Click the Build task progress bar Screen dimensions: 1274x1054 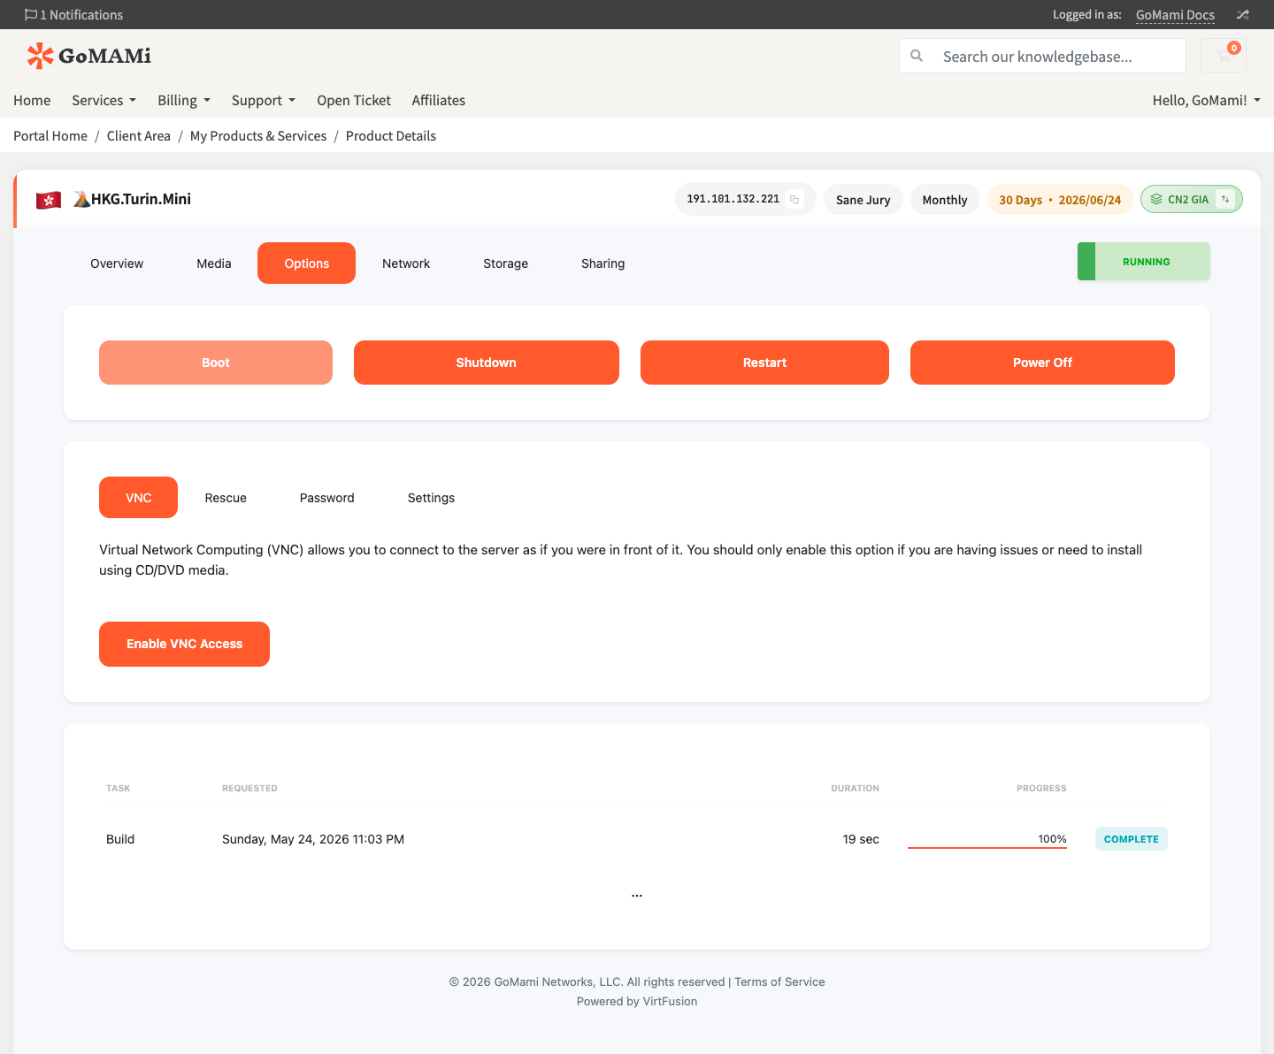point(987,847)
